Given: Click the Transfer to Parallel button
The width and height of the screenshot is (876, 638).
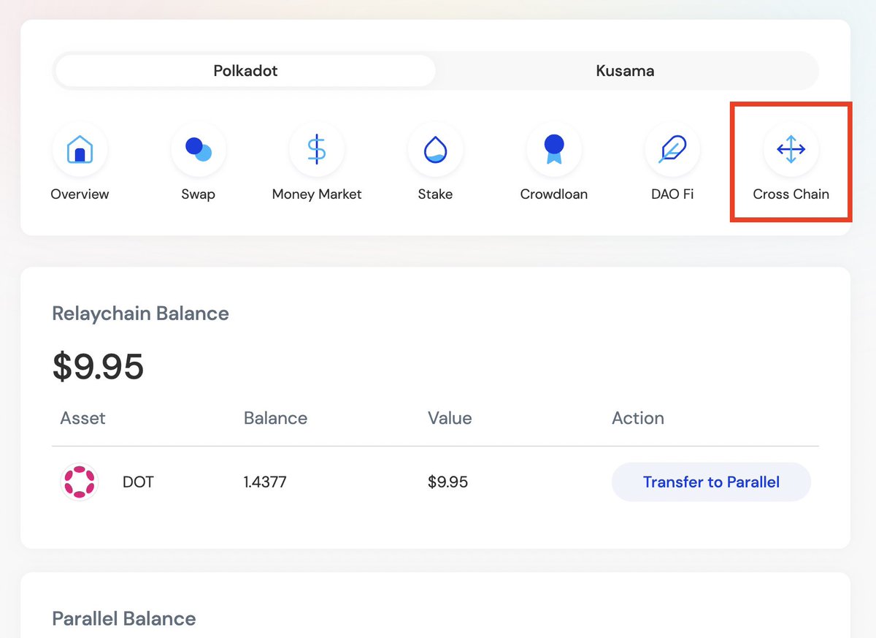Looking at the screenshot, I should point(711,482).
